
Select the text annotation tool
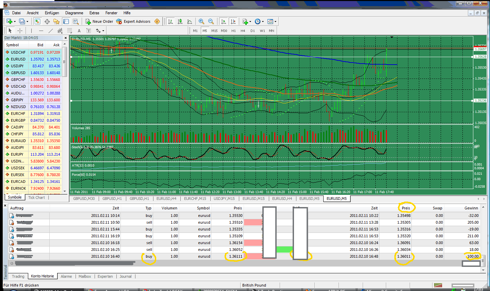[79, 31]
